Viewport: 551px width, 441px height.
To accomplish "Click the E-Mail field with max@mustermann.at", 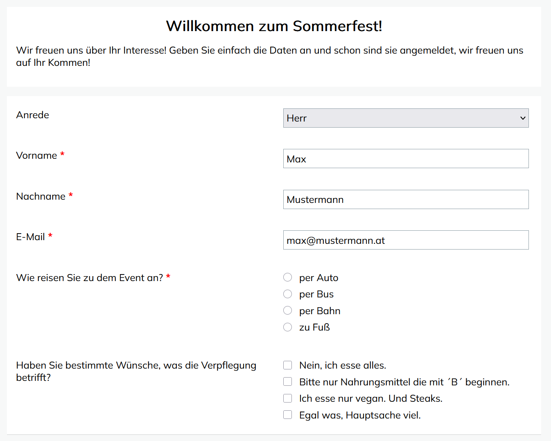I will (405, 240).
